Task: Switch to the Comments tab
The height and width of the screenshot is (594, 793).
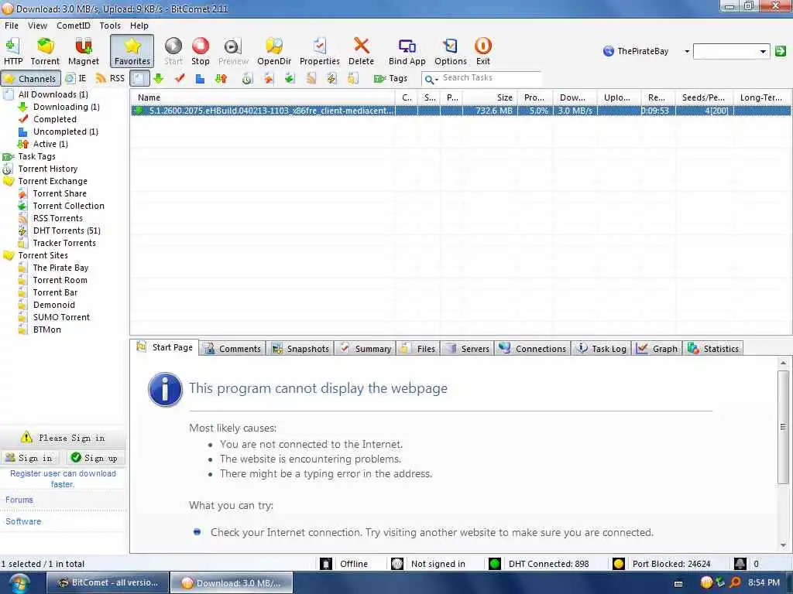Action: [232, 349]
